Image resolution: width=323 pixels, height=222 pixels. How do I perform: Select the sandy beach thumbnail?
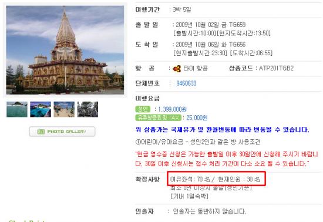click(x=64, y=109)
